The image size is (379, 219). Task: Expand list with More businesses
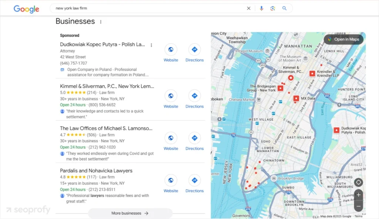[130, 213]
